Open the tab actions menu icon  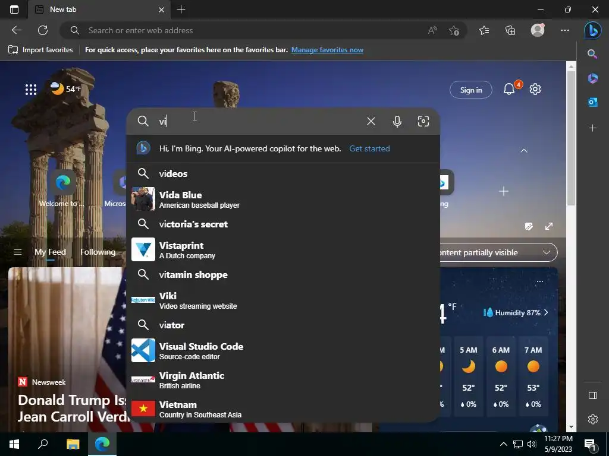14,9
